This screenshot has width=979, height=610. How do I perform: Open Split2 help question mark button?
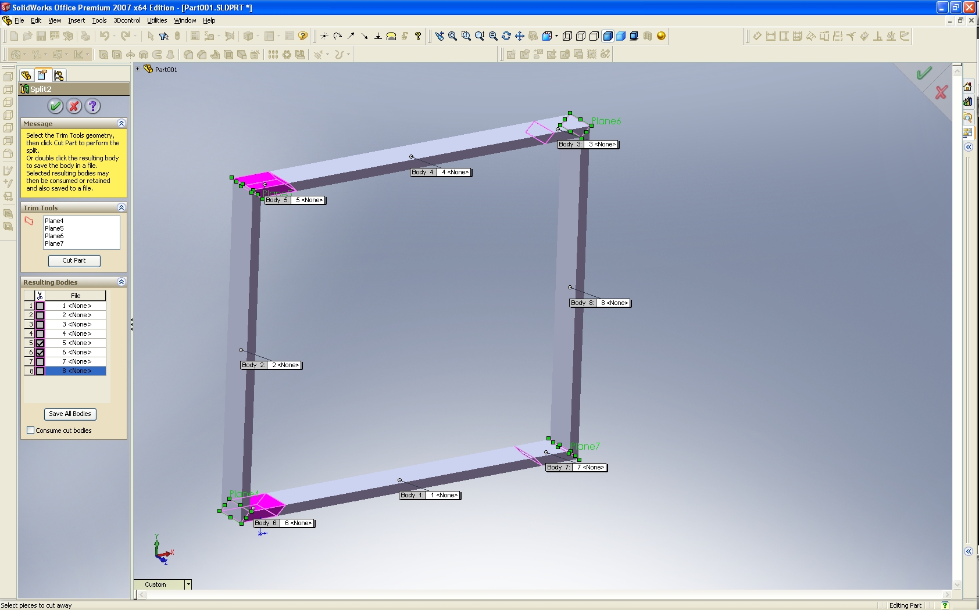92,106
